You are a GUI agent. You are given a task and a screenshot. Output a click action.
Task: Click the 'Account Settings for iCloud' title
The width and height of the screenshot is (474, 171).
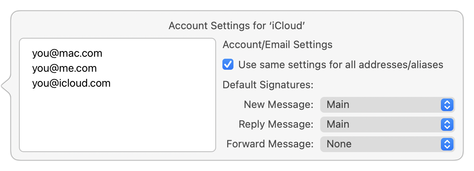(x=237, y=26)
